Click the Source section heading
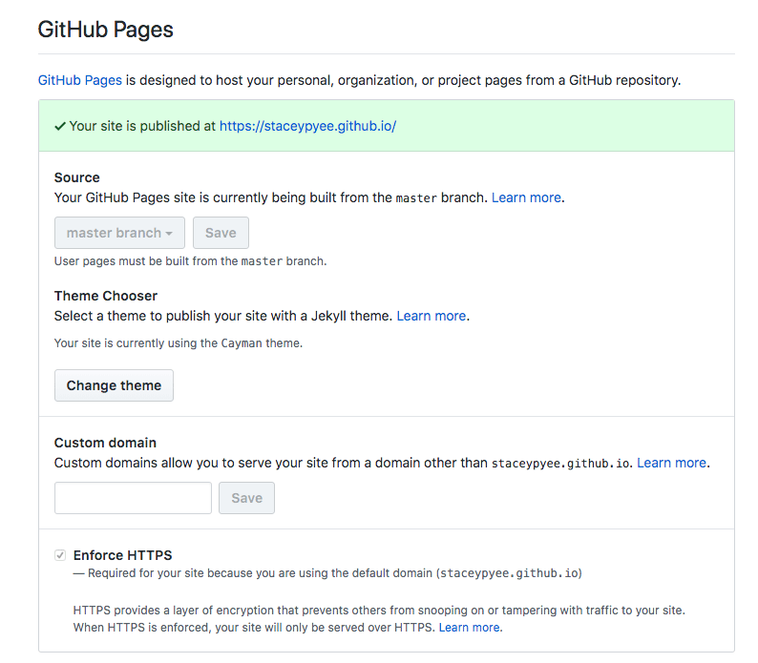 point(77,177)
